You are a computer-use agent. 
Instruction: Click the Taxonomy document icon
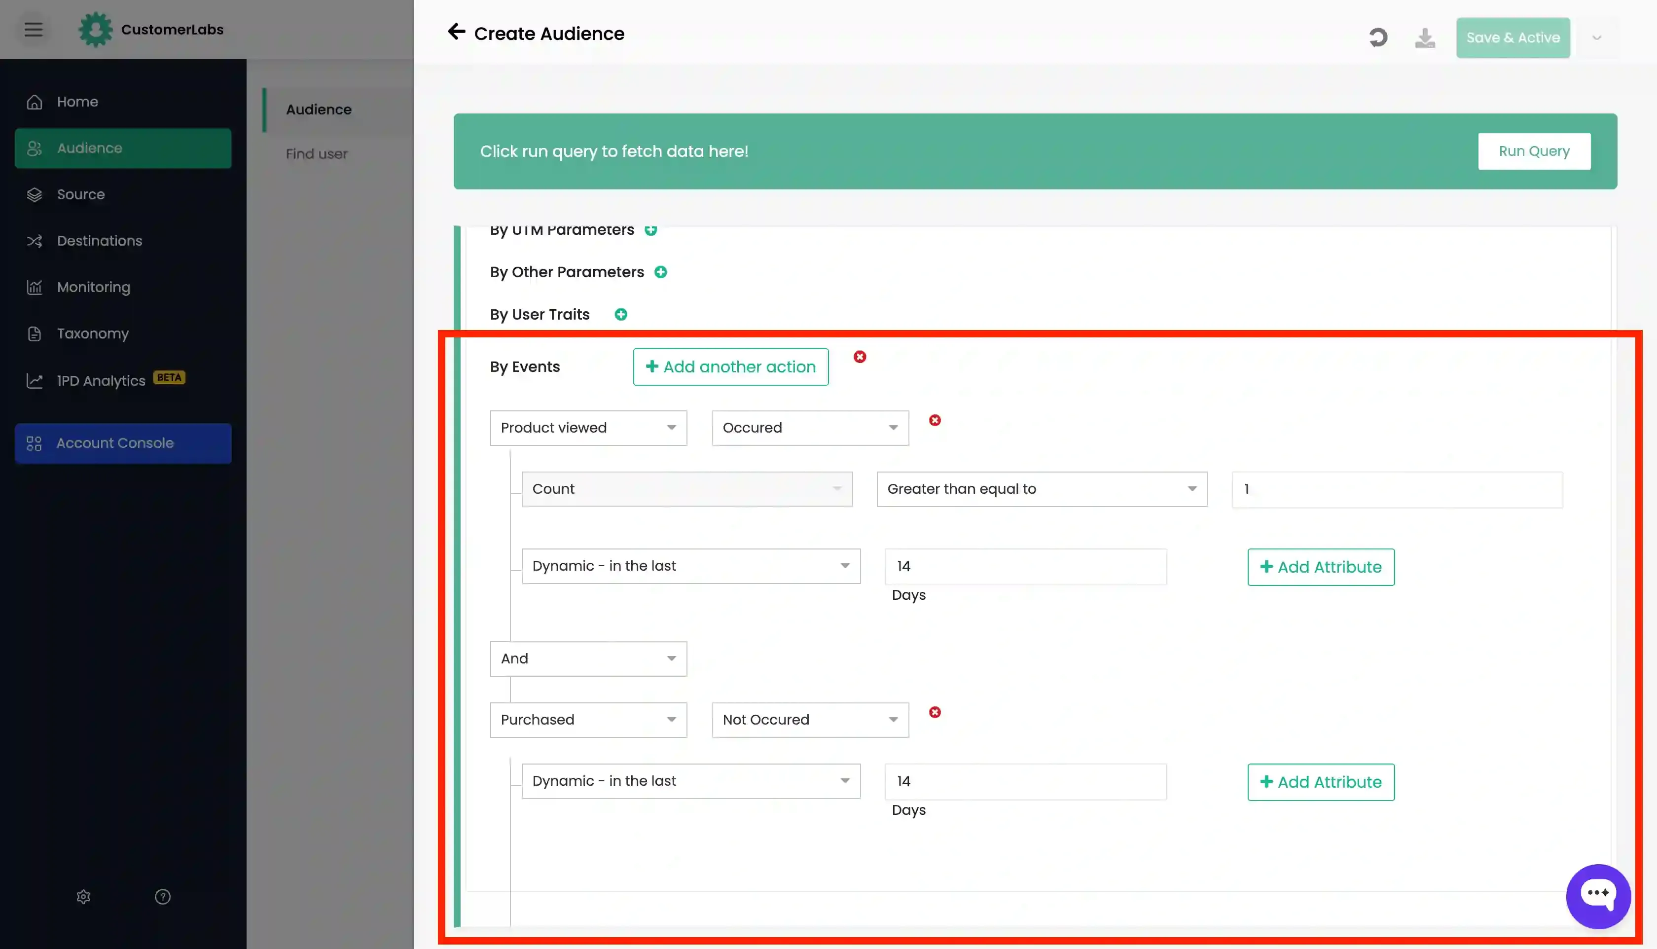pos(35,334)
